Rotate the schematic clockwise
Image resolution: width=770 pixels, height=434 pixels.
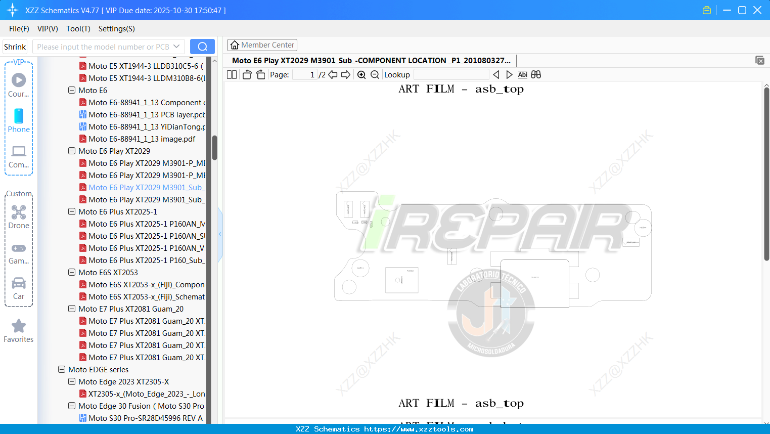[x=260, y=74]
